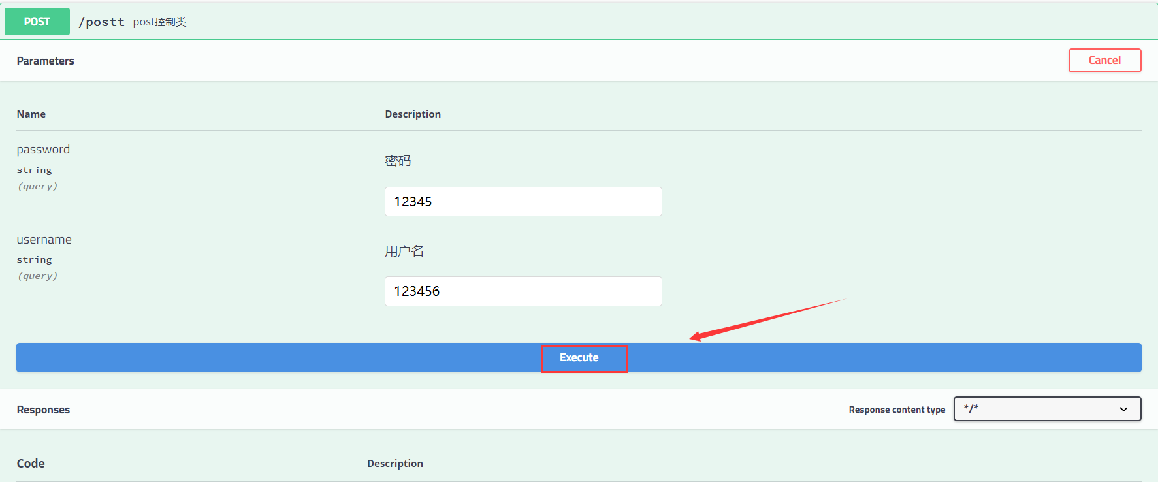1158x482 pixels.
Task: Click the /postt path text
Action: pyautogui.click(x=101, y=22)
